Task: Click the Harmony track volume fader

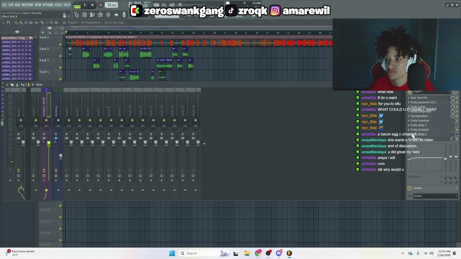Action: 61,156
